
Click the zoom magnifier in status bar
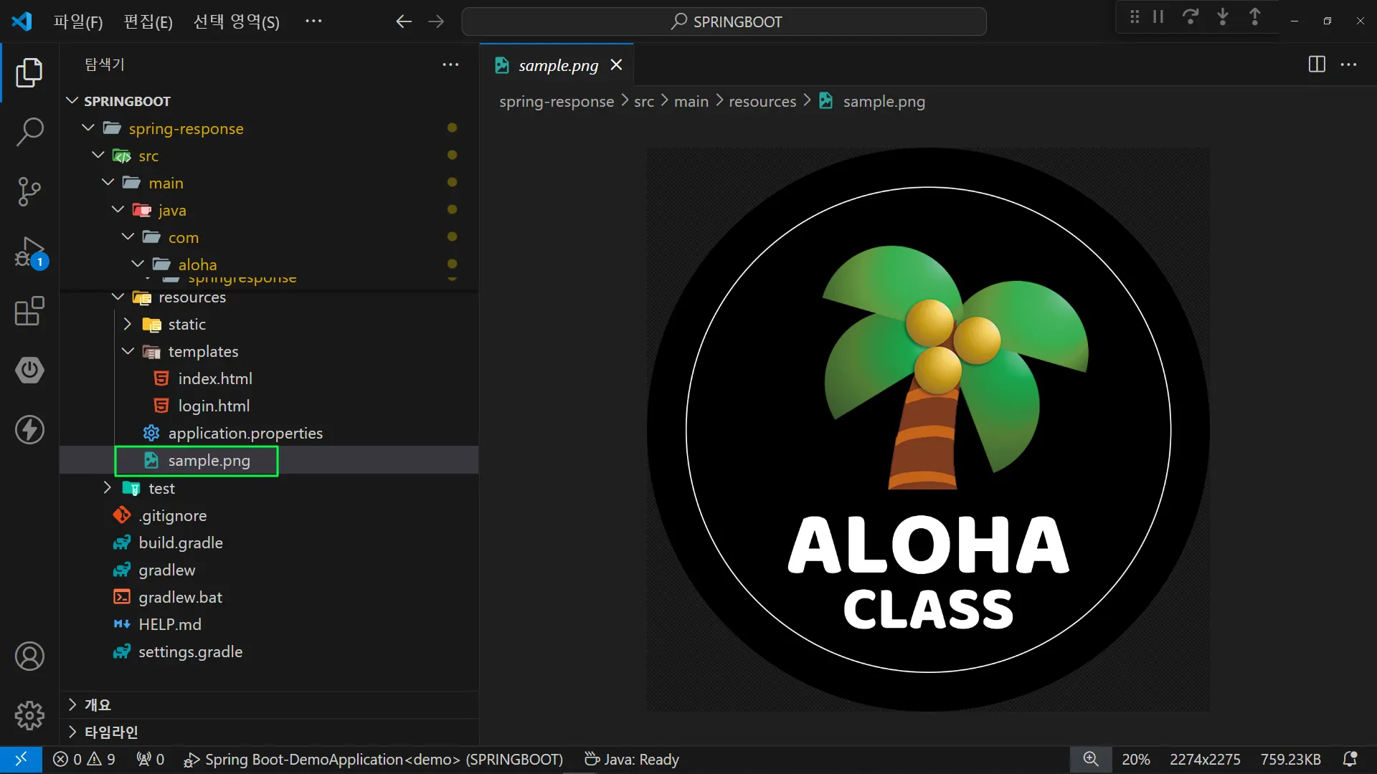[1090, 759]
